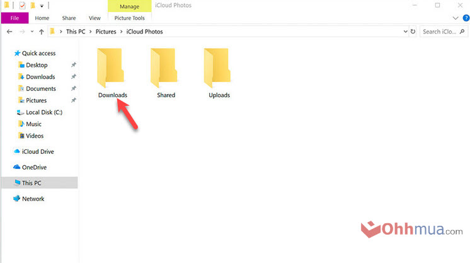Viewport: 470px width, 263px height.
Task: Open the Uploads folder icon
Action: click(x=217, y=68)
